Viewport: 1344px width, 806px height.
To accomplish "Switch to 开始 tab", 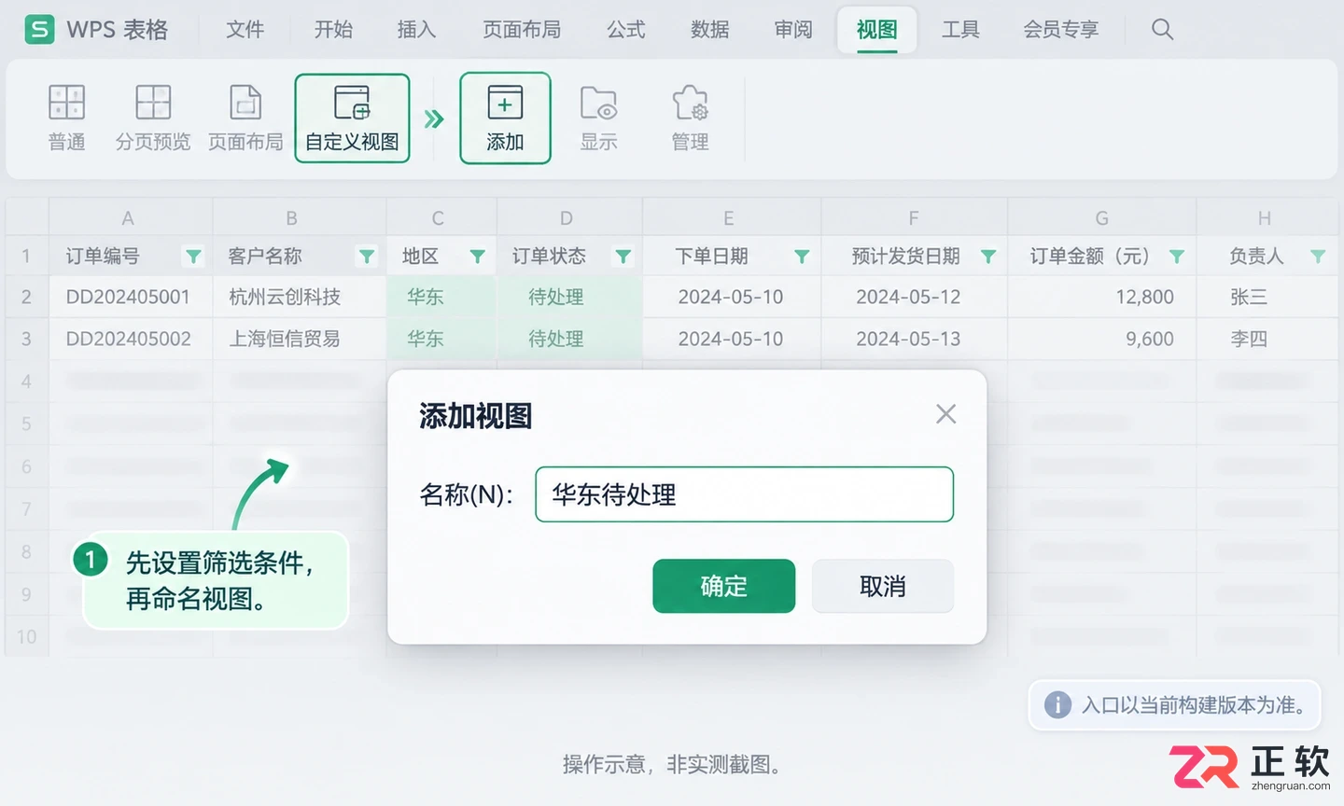I will point(333,30).
